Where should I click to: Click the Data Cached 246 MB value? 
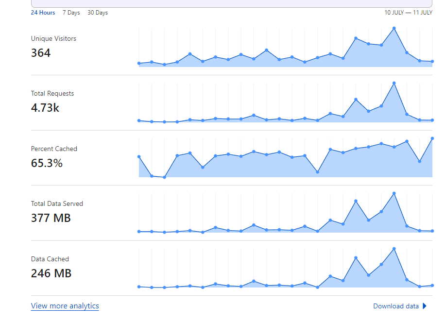coord(51,273)
